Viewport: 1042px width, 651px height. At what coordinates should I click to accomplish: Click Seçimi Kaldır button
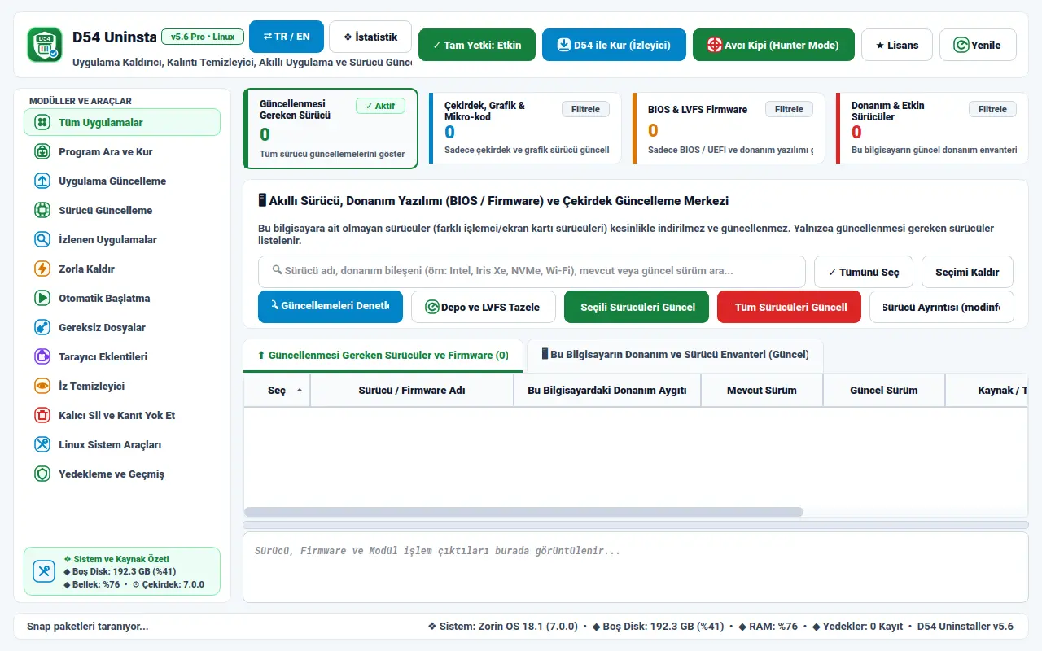967,272
